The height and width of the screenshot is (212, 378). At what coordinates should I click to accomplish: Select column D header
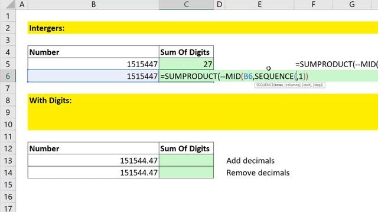(219, 4)
